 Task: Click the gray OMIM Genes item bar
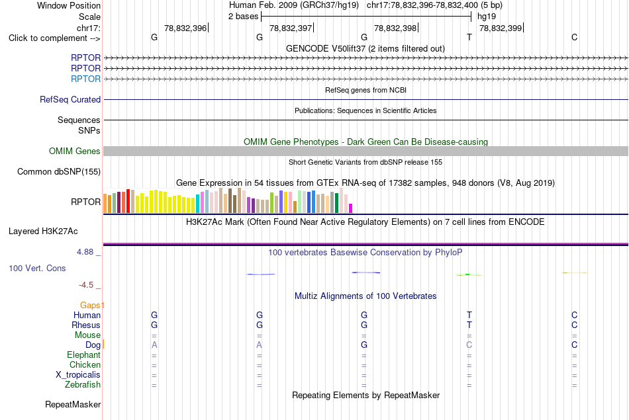(365, 151)
